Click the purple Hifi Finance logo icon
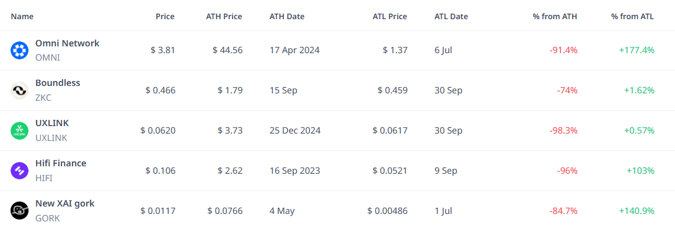The height and width of the screenshot is (230, 675). tap(19, 171)
